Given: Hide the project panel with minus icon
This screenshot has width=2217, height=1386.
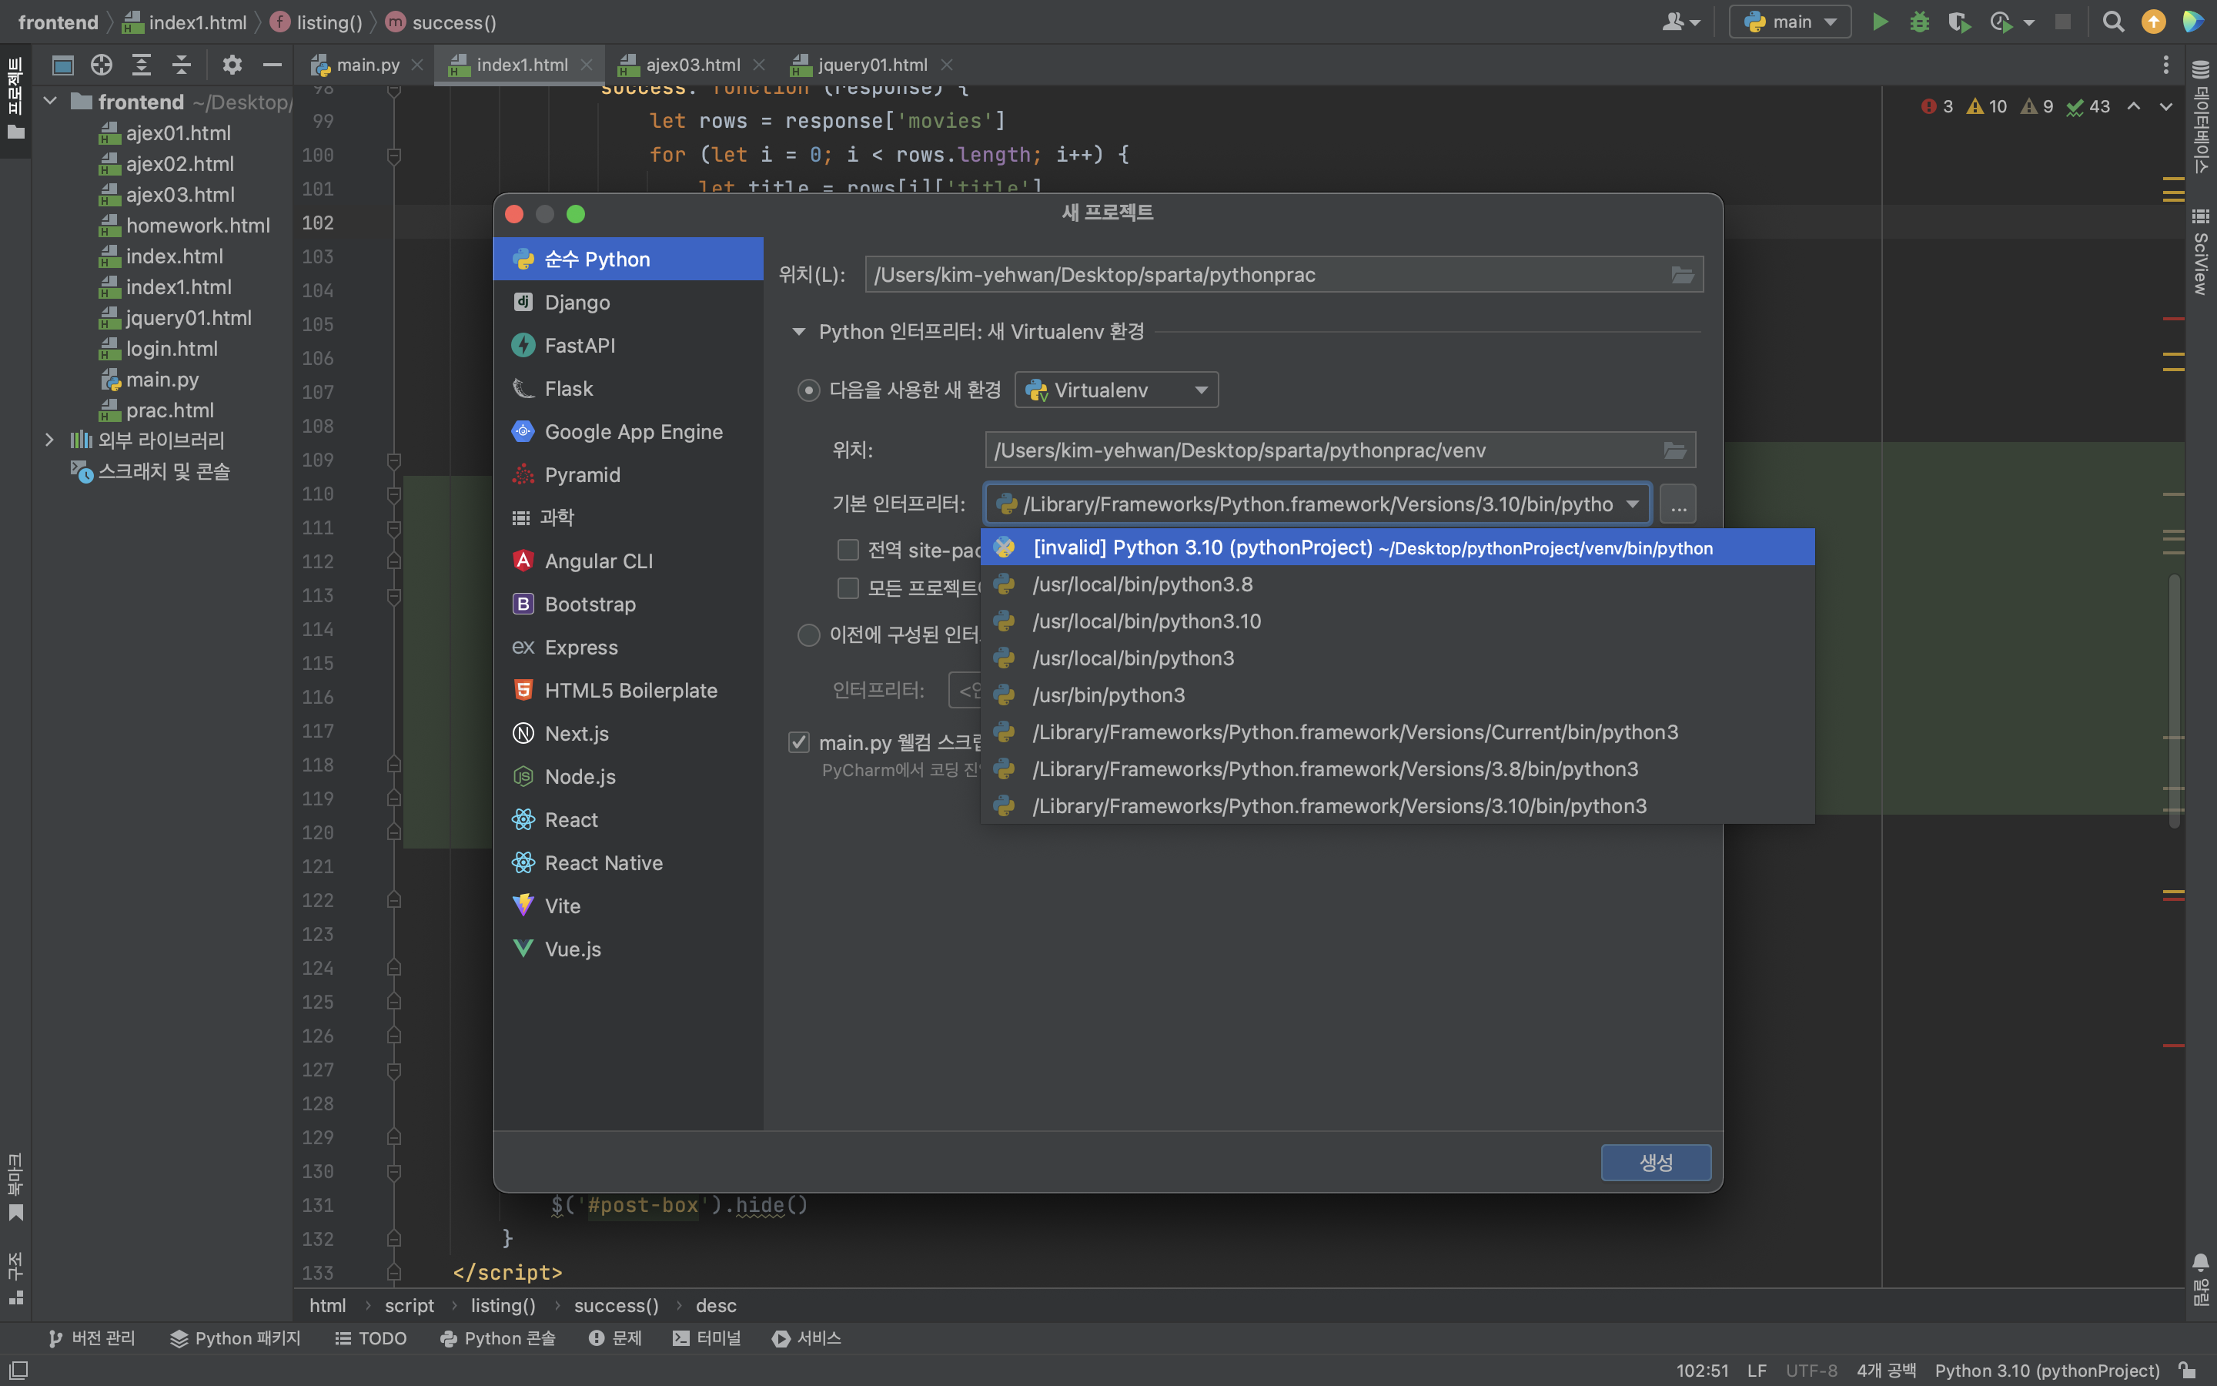Looking at the screenshot, I should (272, 65).
